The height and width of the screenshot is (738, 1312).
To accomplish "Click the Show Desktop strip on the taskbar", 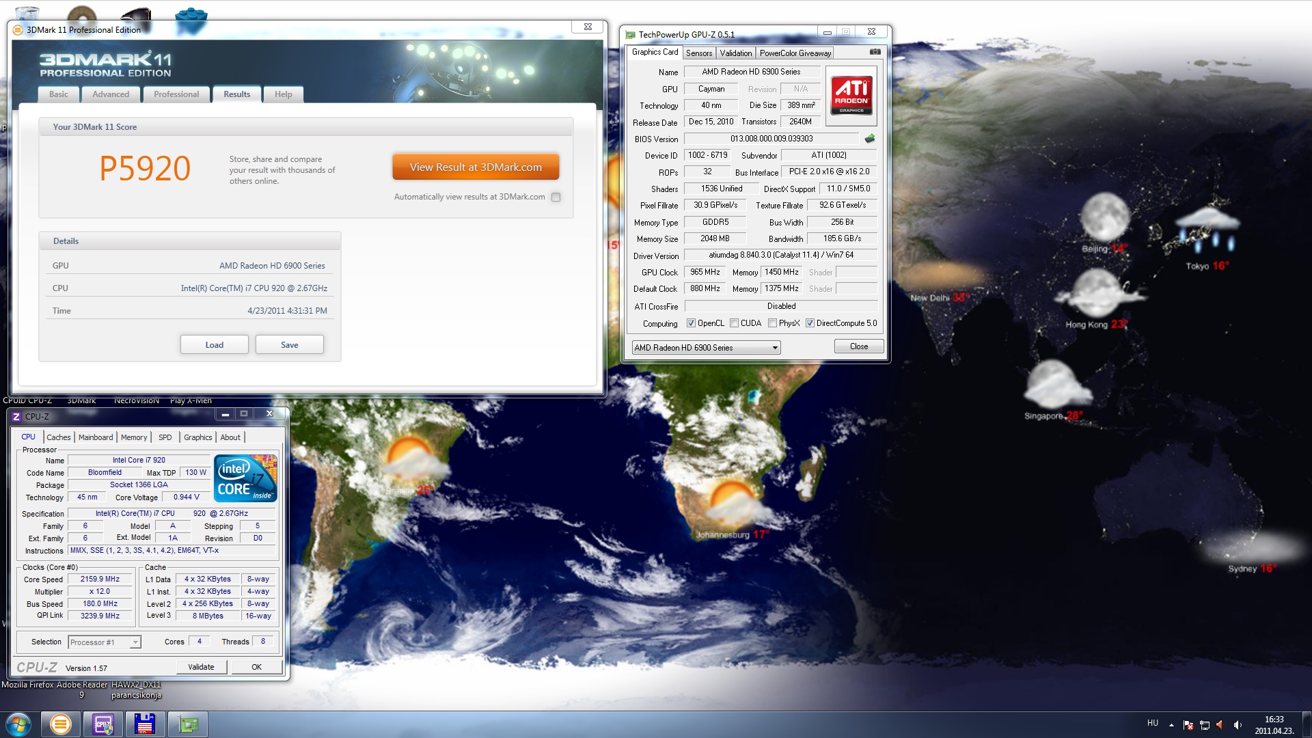I will coord(1308,724).
